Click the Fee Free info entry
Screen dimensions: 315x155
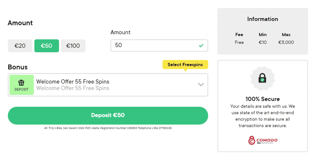(x=239, y=38)
